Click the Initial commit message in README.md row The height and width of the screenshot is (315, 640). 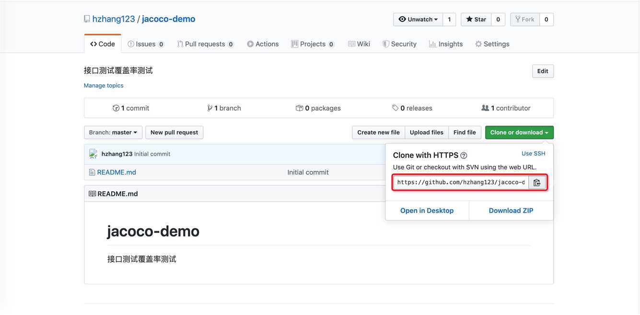[308, 172]
